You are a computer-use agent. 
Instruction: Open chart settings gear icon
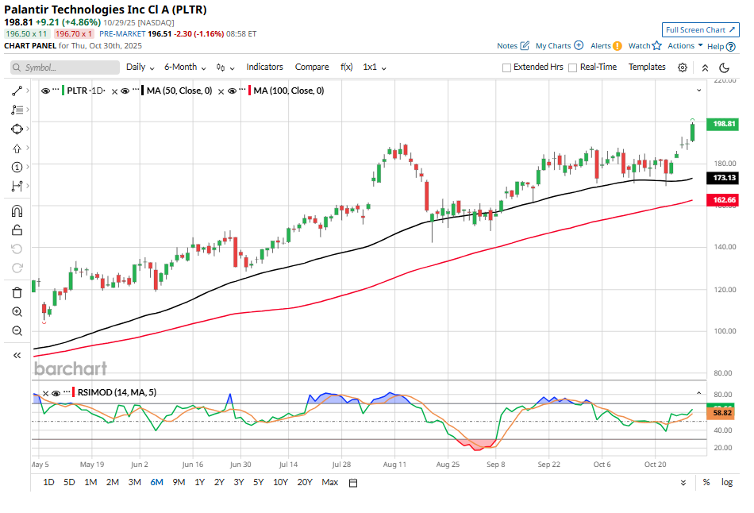coord(682,67)
